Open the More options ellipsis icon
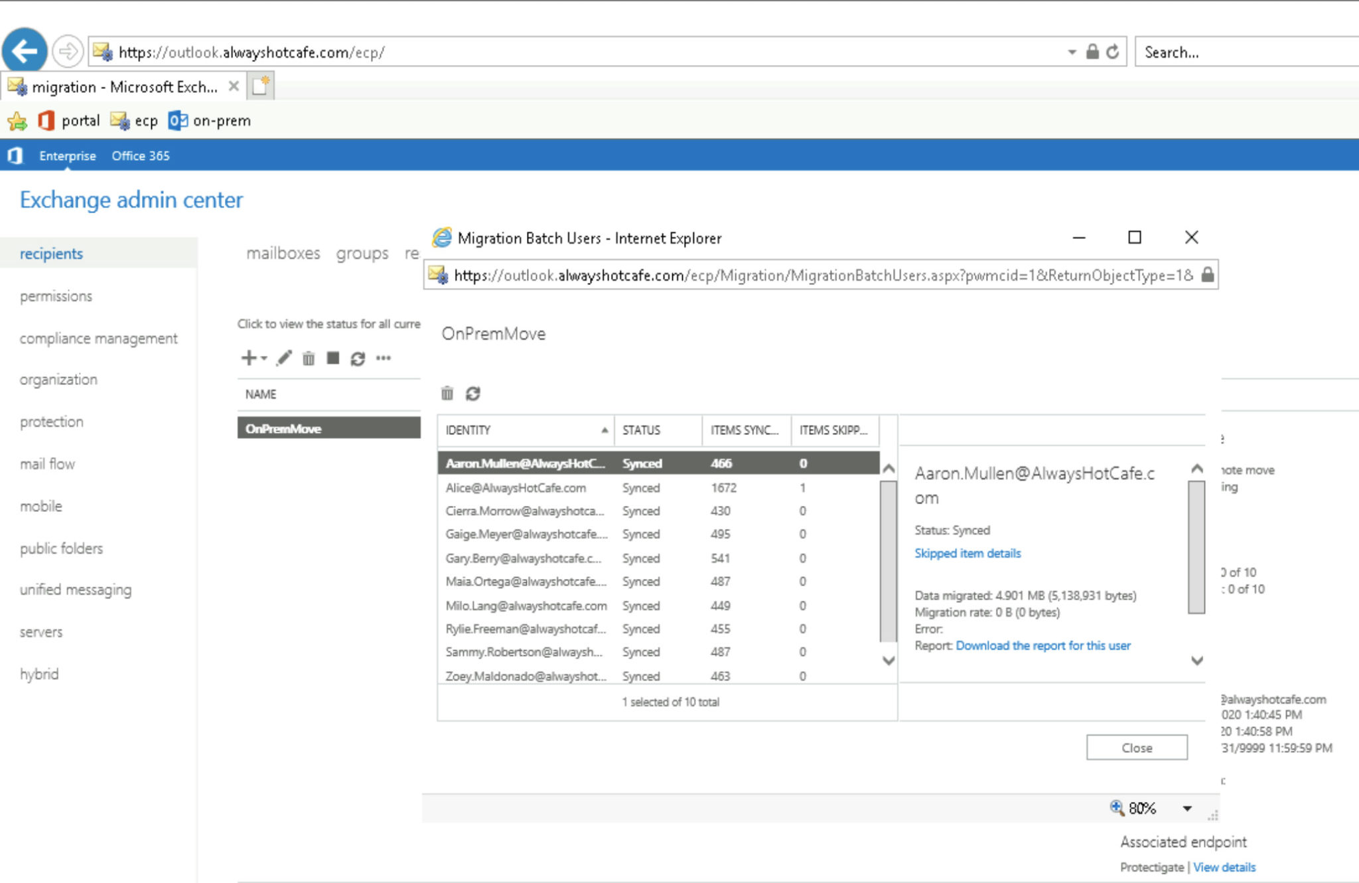 coord(382,358)
